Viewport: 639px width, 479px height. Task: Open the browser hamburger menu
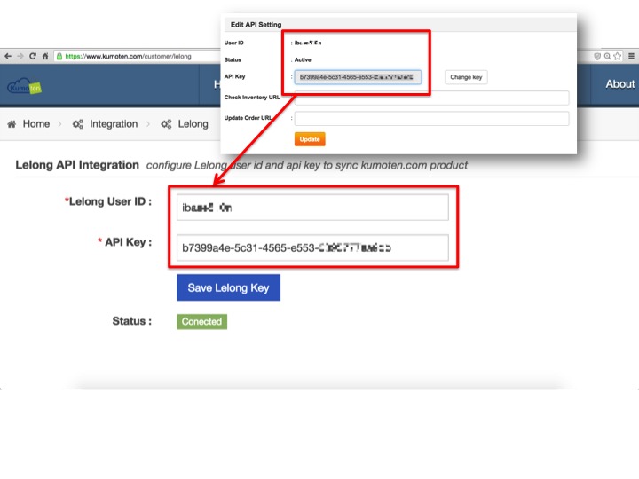[x=631, y=56]
